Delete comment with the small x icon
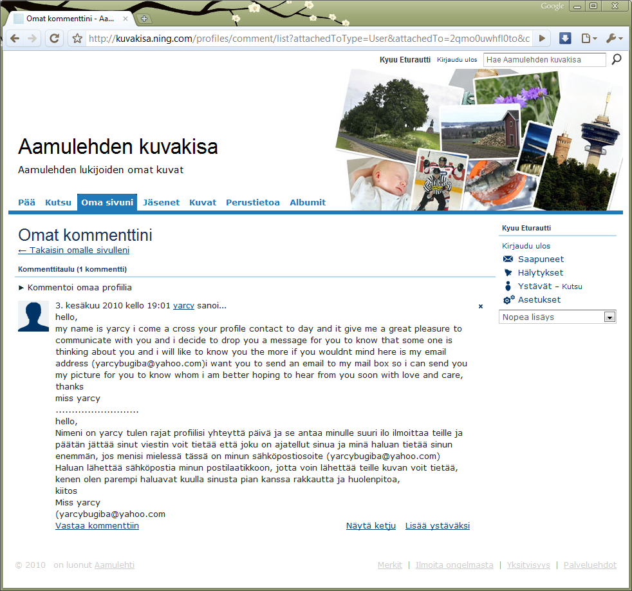Screen dimensions: 632x591 click(480, 307)
